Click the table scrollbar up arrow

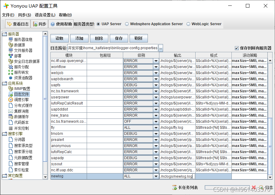click(270, 60)
